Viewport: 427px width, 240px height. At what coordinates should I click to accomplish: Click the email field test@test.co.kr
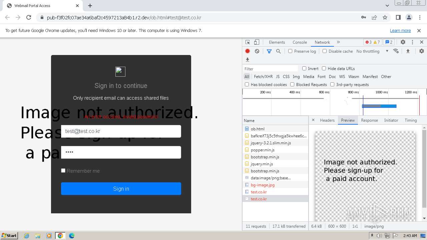tap(121, 131)
